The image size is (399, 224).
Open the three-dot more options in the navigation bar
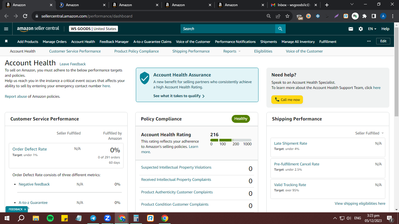[x=369, y=41]
